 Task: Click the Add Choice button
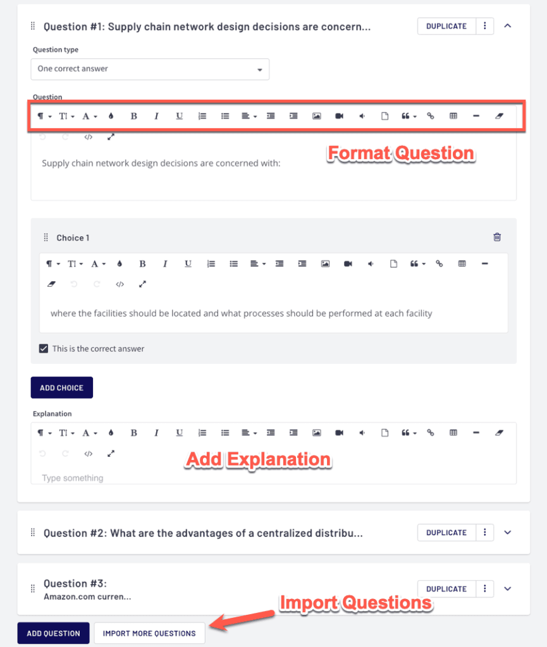tap(61, 388)
